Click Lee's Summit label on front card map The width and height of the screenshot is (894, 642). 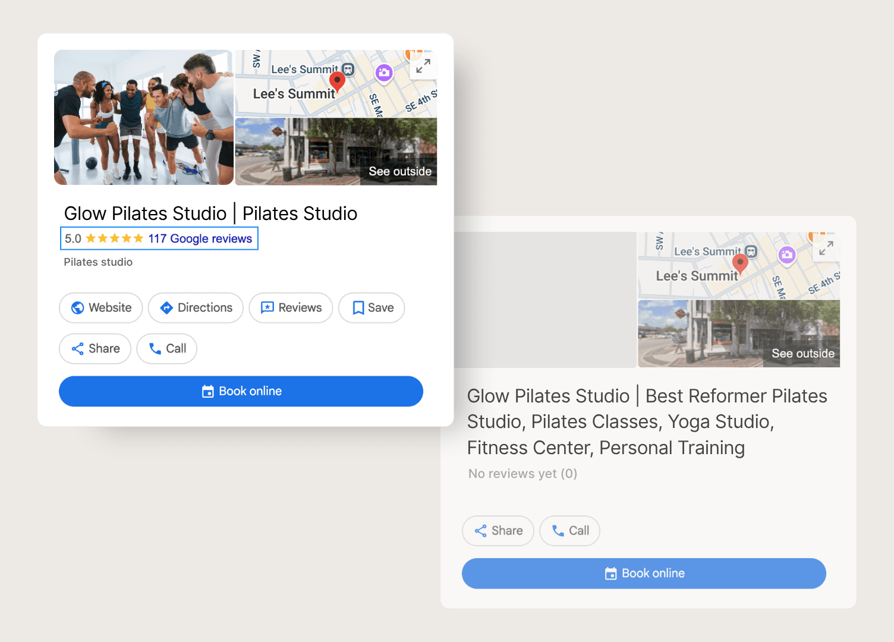[x=294, y=94]
